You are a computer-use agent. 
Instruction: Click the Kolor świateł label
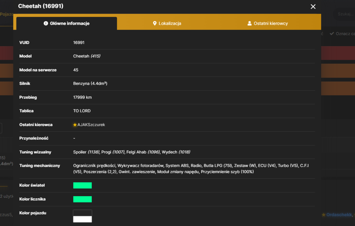(32, 185)
